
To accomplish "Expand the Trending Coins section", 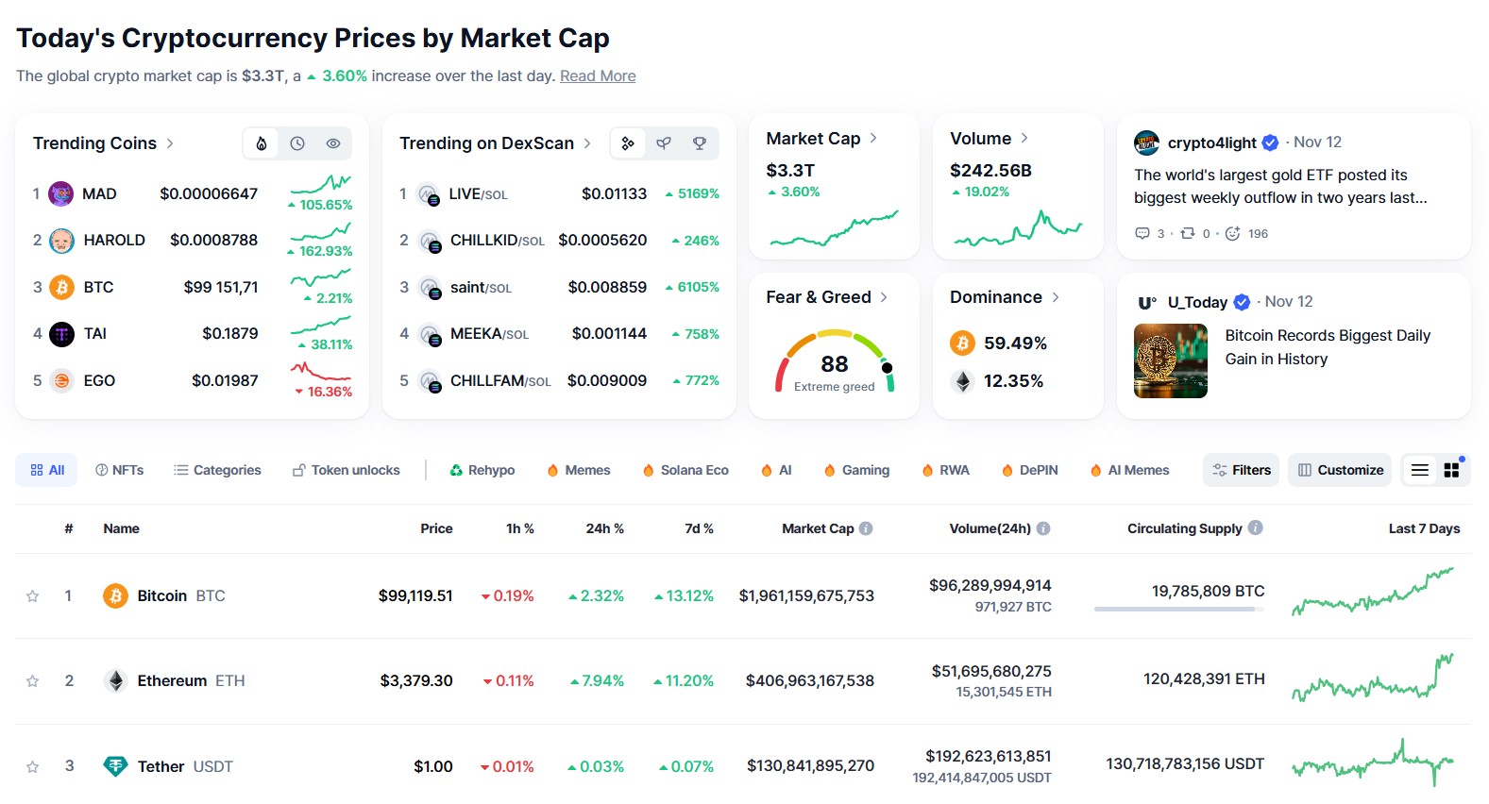I will point(170,143).
